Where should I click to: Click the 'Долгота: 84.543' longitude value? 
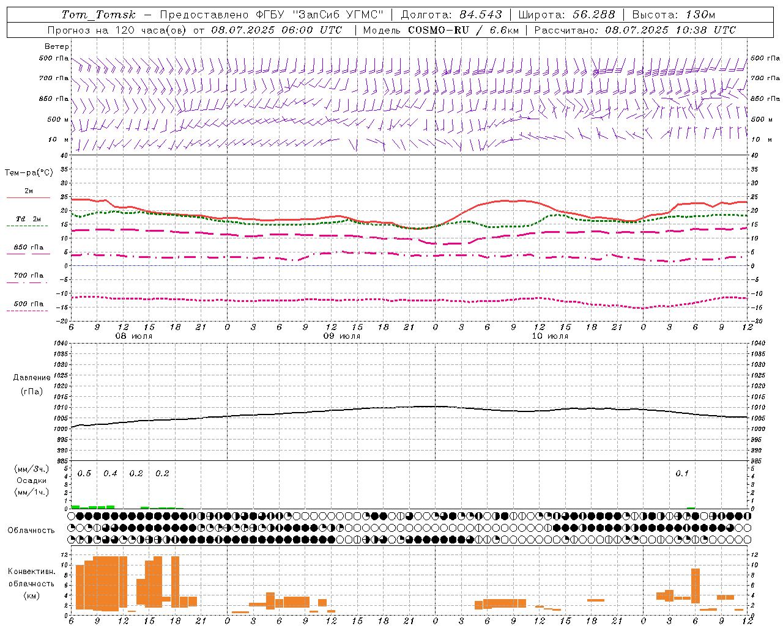point(451,15)
